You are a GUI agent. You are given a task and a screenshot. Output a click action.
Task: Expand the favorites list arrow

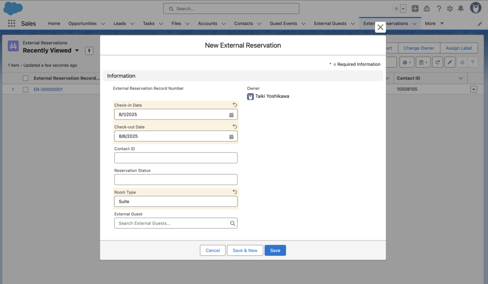coord(403,9)
